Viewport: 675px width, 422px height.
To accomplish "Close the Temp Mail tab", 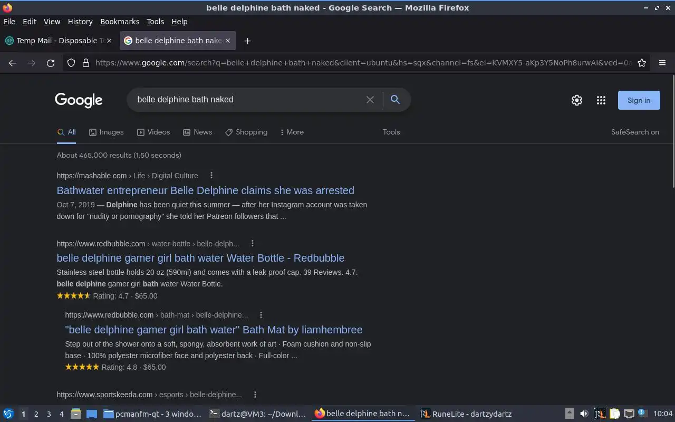I will (x=109, y=41).
